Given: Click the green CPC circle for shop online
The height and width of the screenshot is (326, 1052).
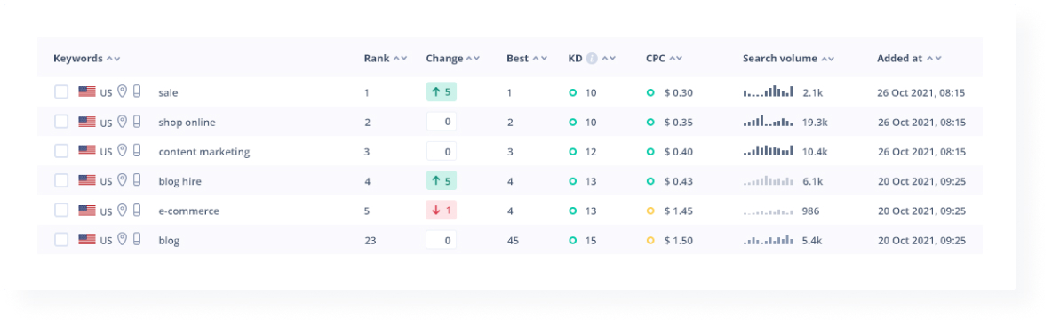Looking at the screenshot, I should tap(650, 122).
